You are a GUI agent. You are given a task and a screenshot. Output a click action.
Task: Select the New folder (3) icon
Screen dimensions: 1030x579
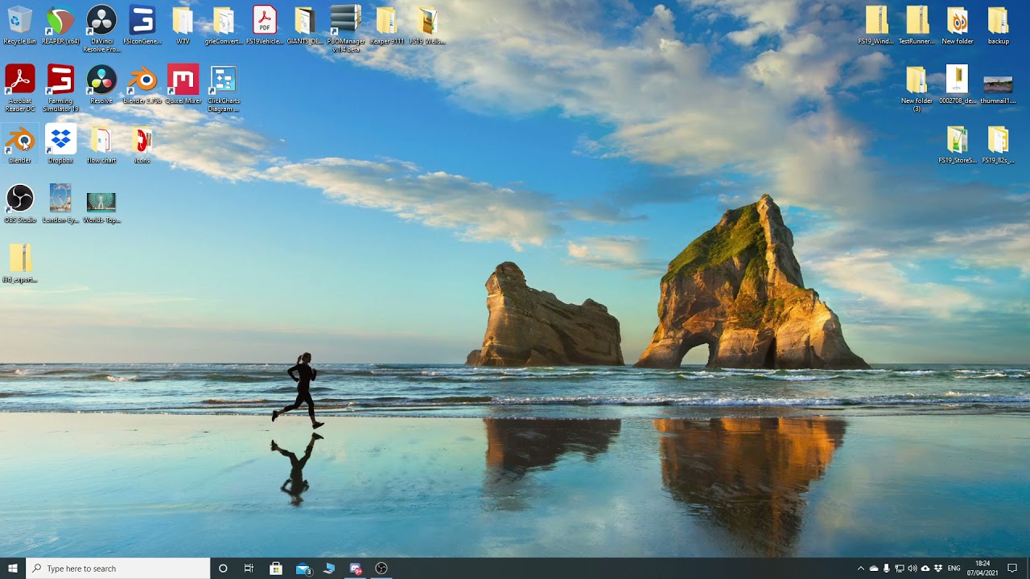pos(917,88)
